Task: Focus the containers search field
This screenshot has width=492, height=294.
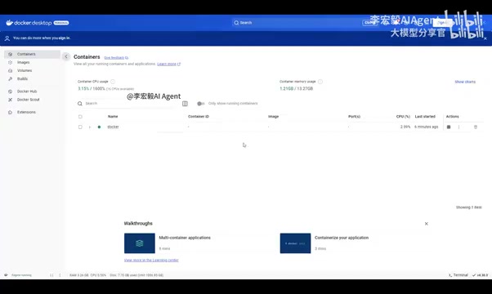Action: tap(127, 104)
